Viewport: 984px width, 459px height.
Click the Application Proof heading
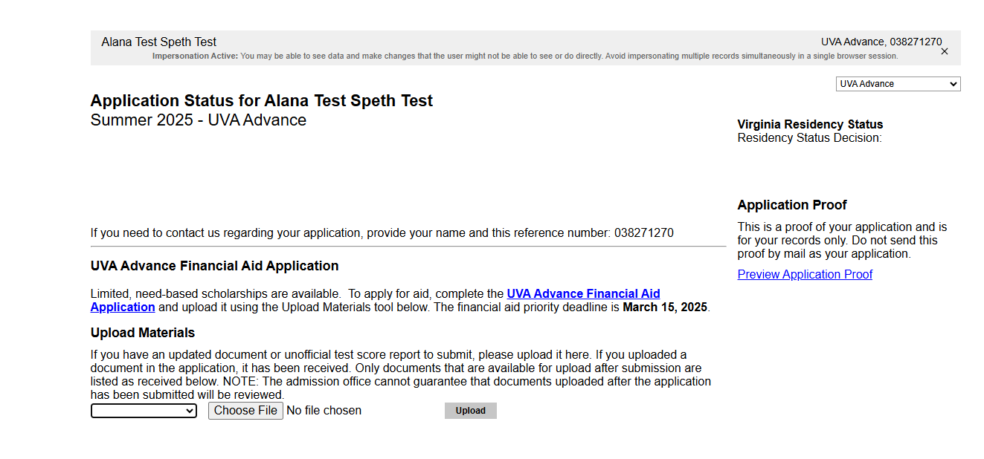click(792, 205)
